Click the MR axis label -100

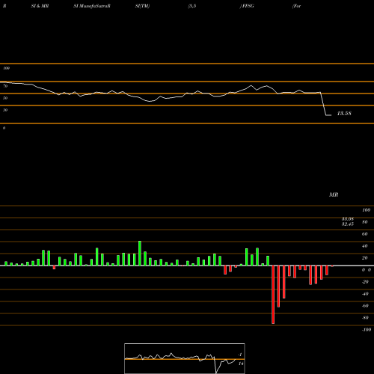pos(367,329)
